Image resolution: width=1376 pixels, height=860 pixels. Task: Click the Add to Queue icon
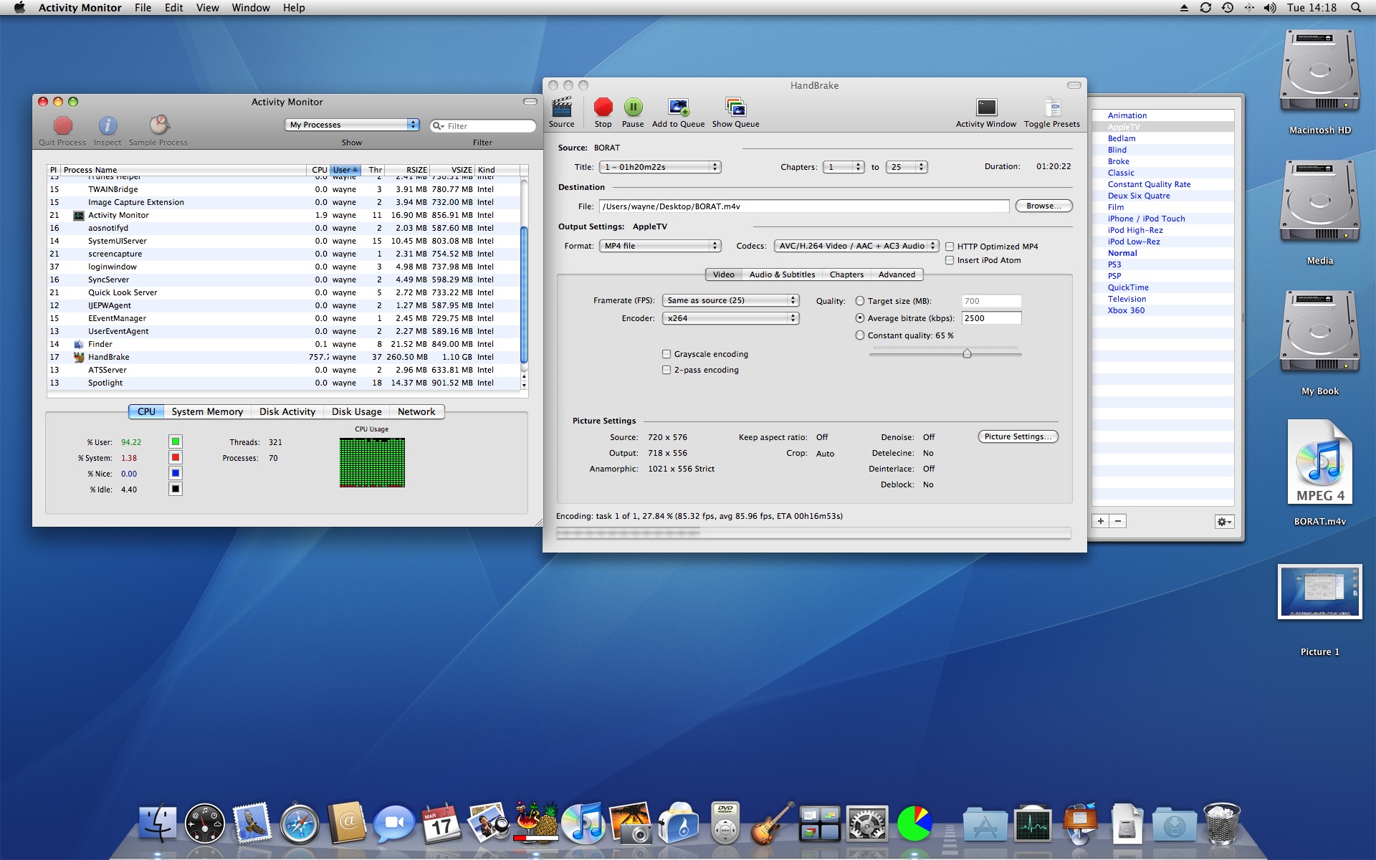[x=678, y=107]
